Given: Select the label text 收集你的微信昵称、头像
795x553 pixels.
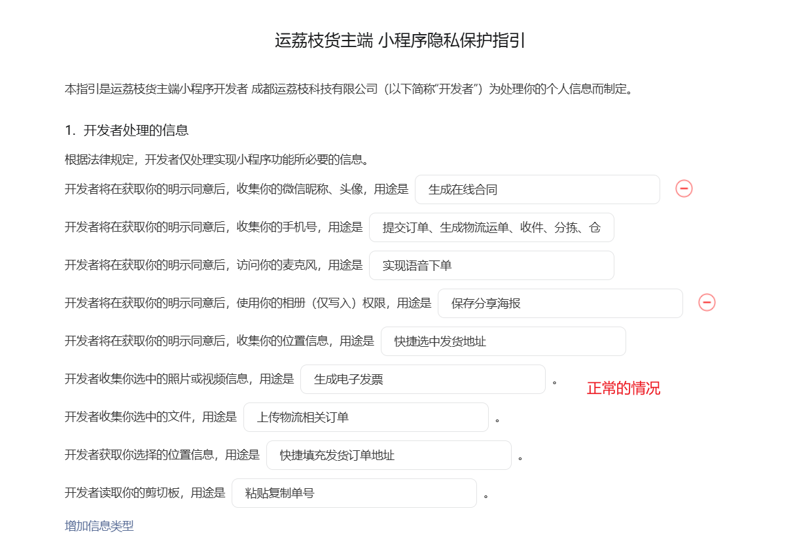Looking at the screenshot, I should tap(300, 190).
